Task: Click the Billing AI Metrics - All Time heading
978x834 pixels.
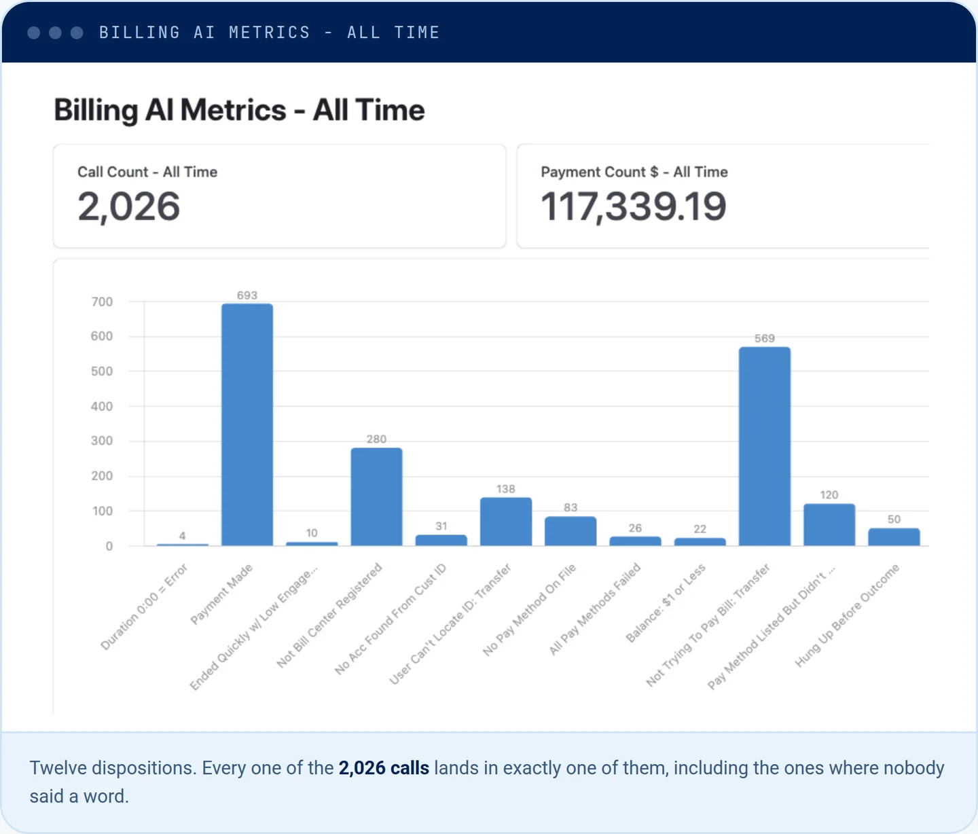Action: click(239, 110)
